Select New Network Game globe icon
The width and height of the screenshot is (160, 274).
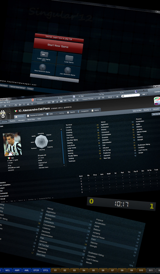point(42,67)
